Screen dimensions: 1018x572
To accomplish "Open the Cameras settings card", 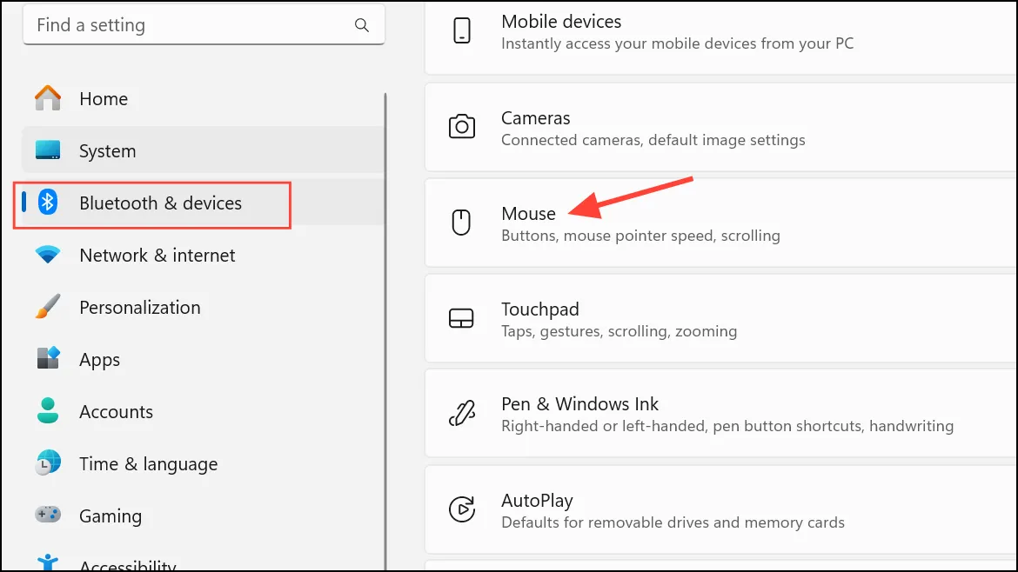I will [721, 128].
